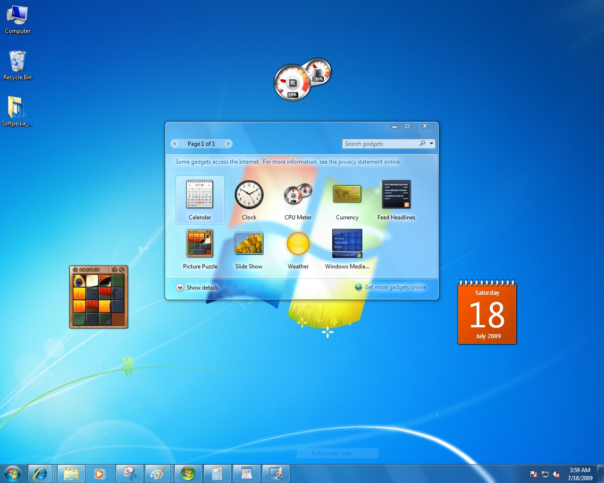Click the Saturday 18 calendar gadget on desktop
Screen dimensions: 604x483
(x=487, y=312)
